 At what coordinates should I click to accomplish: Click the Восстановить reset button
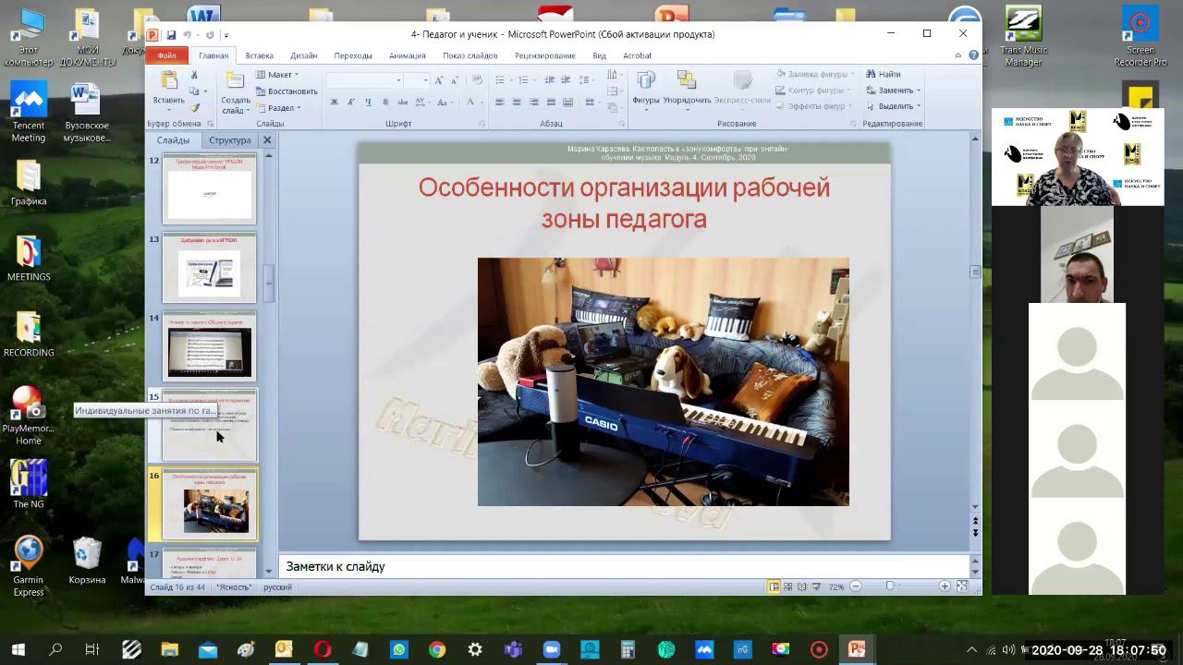point(287,91)
